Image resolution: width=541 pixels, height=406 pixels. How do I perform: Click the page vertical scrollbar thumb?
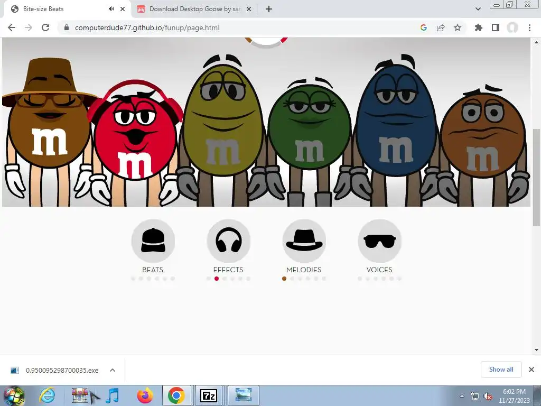tap(536, 178)
